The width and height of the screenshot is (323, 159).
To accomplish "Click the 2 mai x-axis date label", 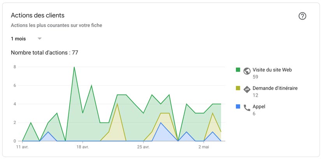I will (204, 147).
